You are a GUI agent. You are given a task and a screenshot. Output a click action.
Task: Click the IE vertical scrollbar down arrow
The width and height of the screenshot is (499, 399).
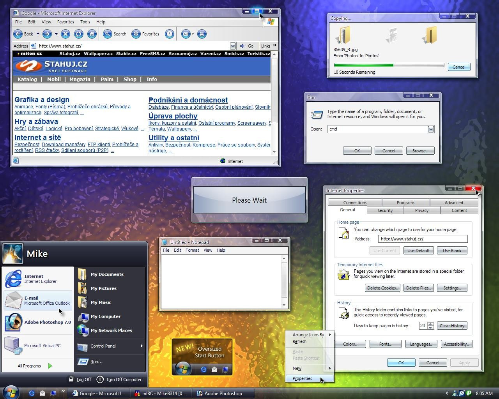click(274, 152)
